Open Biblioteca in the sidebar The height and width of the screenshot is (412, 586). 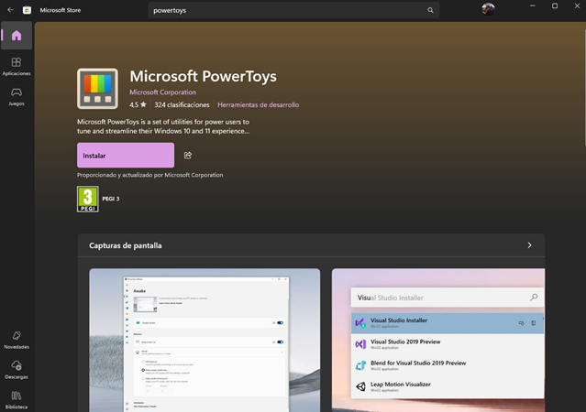click(17, 400)
